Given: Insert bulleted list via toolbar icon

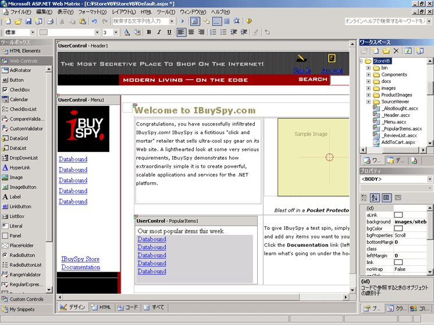Looking at the screenshot, I should pos(223,32).
